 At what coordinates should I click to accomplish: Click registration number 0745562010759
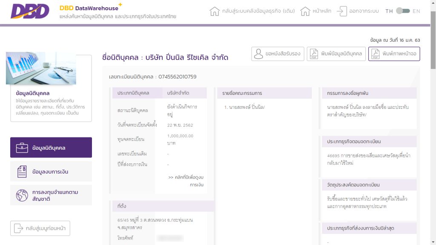178,77
